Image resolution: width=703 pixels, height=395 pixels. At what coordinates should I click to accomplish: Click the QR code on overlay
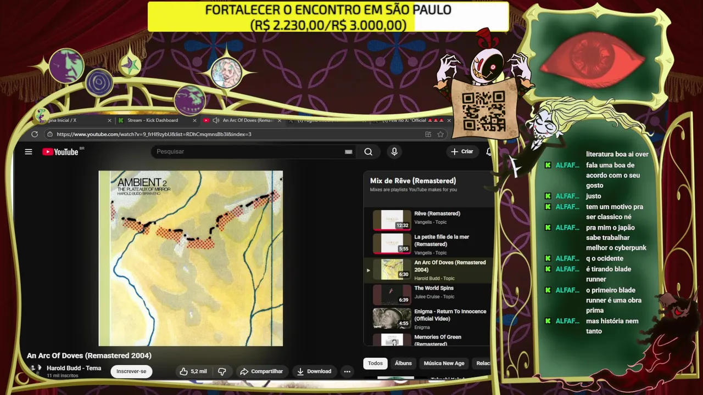pyautogui.click(x=483, y=111)
